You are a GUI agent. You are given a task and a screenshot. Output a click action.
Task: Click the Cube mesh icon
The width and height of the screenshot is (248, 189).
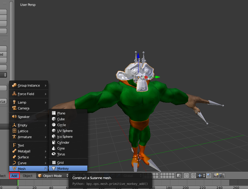click(x=54, y=119)
